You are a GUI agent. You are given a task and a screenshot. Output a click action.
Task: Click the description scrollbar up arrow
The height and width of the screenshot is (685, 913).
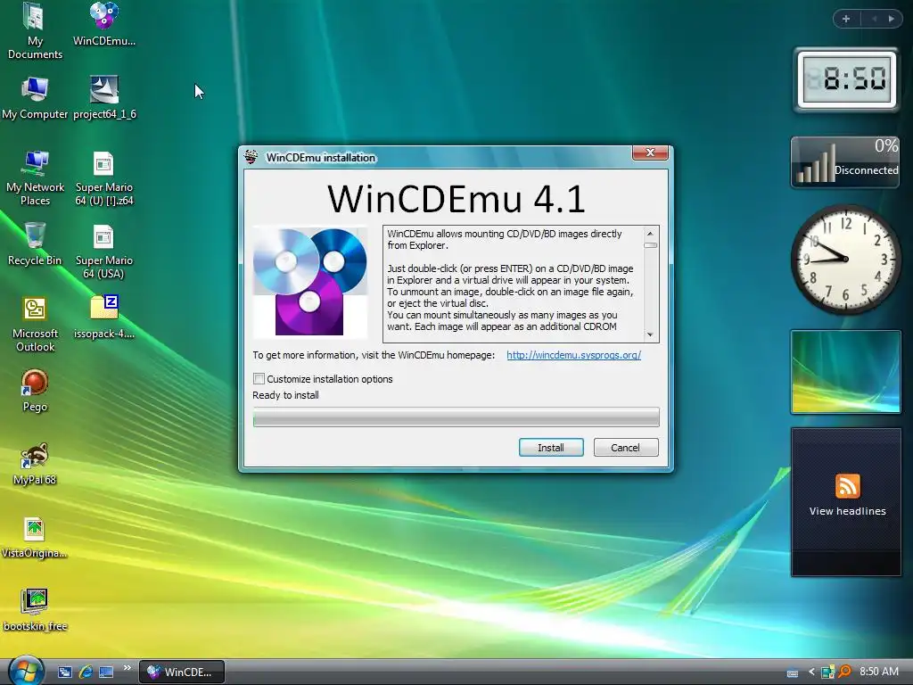coord(650,234)
